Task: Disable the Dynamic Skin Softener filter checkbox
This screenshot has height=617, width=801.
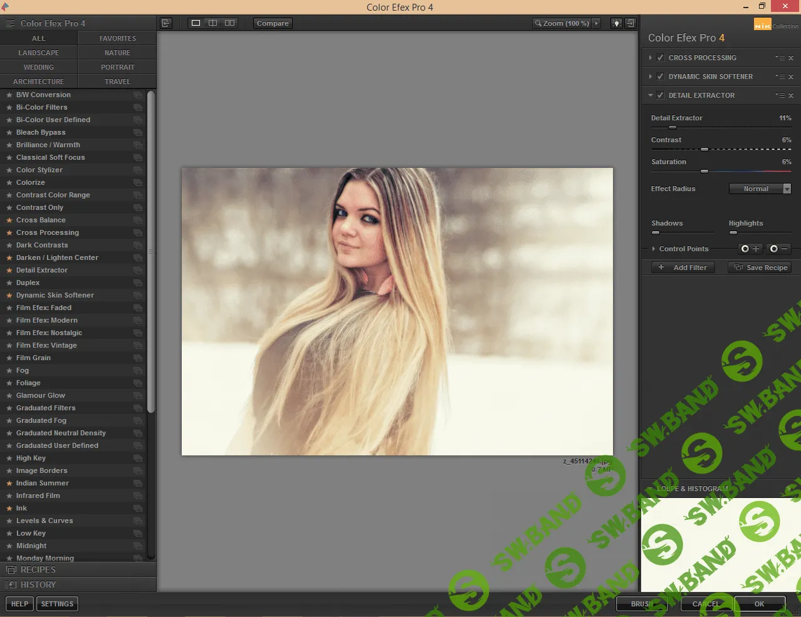Action: click(x=660, y=76)
